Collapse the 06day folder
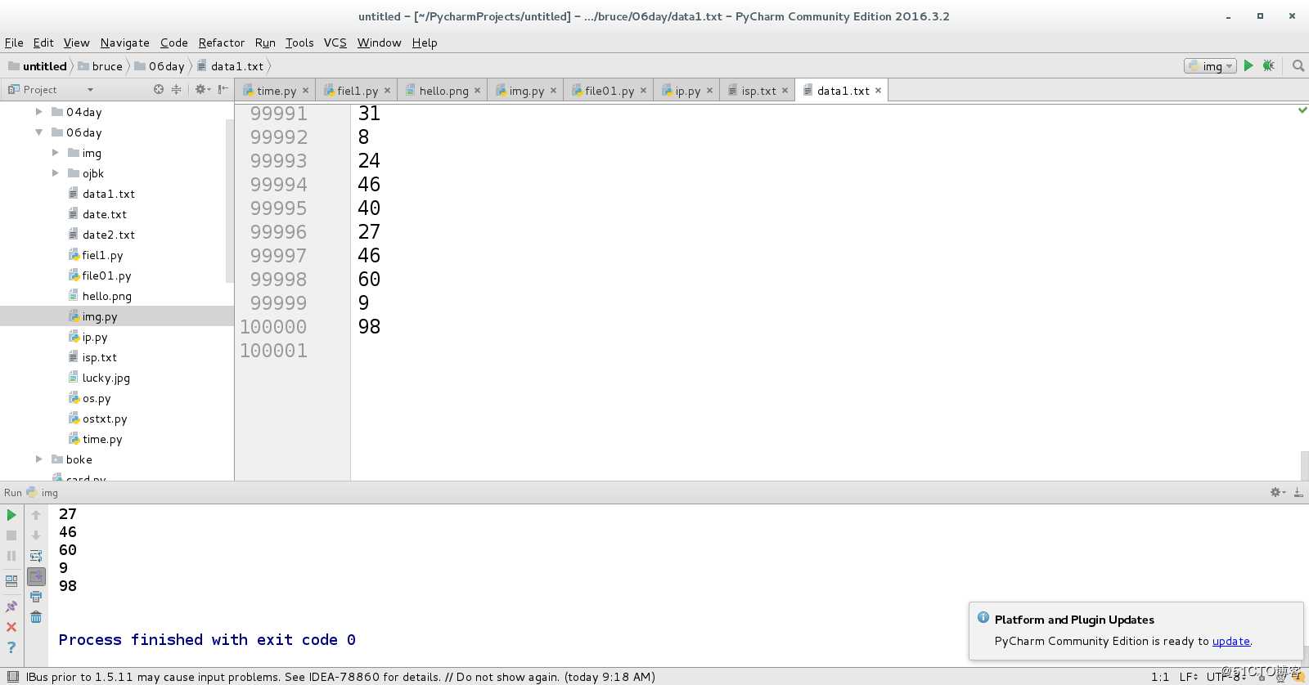The width and height of the screenshot is (1309, 685). click(x=38, y=132)
